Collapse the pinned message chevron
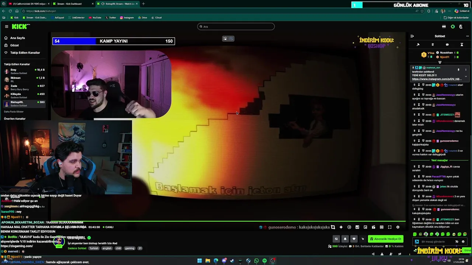 coord(466,76)
